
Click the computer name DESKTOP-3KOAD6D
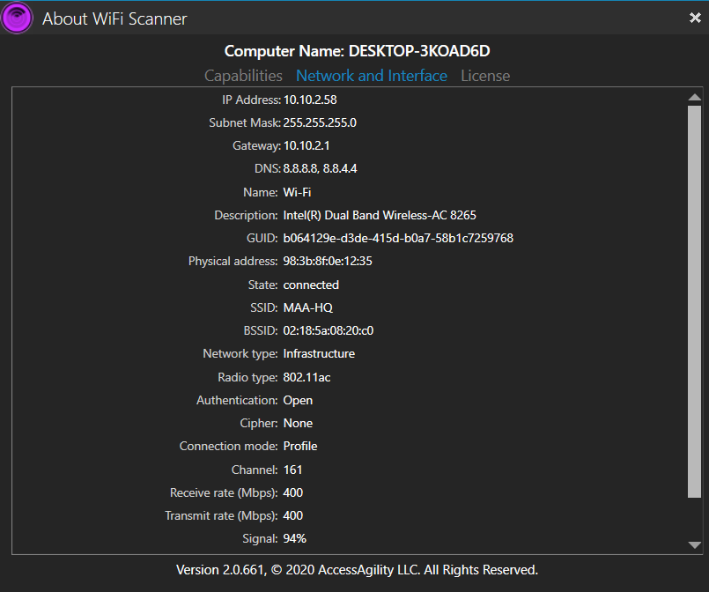pyautogui.click(x=419, y=51)
